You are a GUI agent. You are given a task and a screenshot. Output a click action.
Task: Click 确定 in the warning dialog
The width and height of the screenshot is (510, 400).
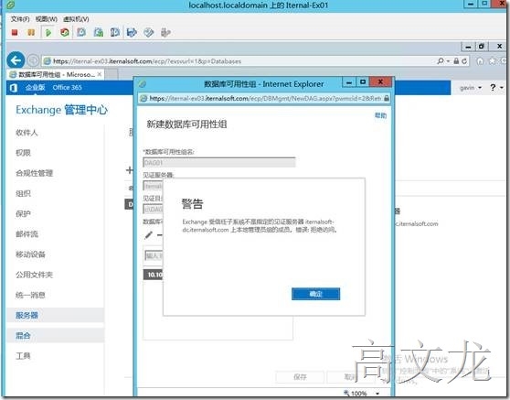pos(315,294)
